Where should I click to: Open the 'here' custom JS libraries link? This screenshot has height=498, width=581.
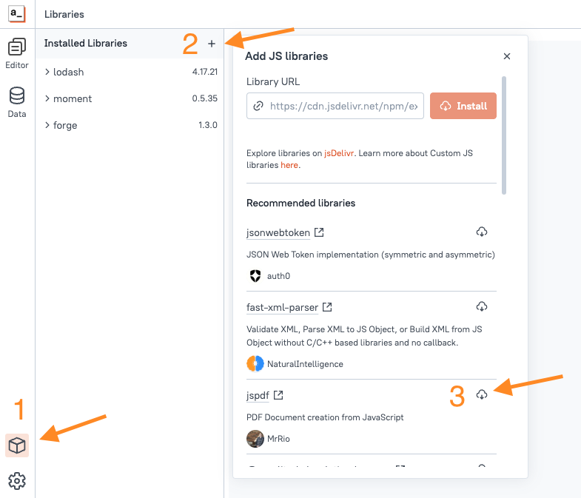(289, 165)
